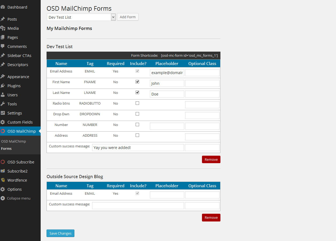The height and width of the screenshot is (241, 336).
Task: Click the Sidebar CTAs pin icon
Action: click(x=3, y=56)
